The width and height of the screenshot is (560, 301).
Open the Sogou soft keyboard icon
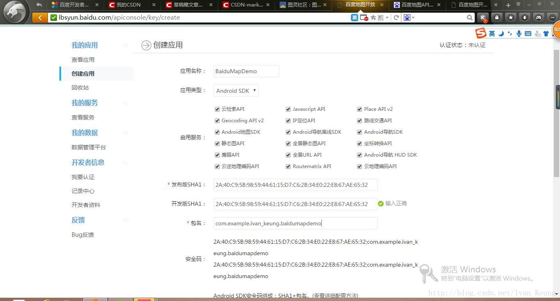pyautogui.click(x=528, y=34)
